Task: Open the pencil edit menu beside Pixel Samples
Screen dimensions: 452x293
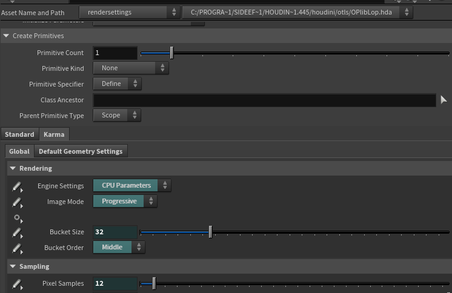Action: (x=18, y=285)
